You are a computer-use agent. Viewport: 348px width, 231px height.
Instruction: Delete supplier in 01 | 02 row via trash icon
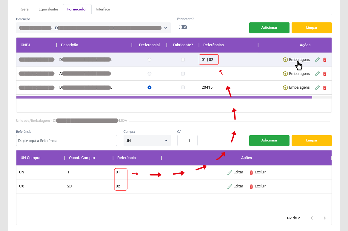[x=325, y=60]
